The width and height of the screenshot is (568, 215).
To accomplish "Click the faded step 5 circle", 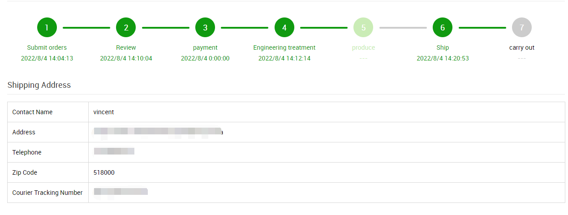I will (x=363, y=28).
